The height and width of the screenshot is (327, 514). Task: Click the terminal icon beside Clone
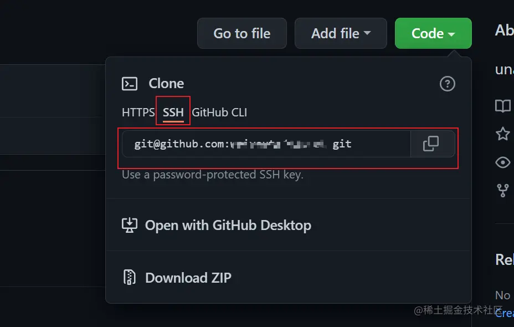(x=130, y=84)
